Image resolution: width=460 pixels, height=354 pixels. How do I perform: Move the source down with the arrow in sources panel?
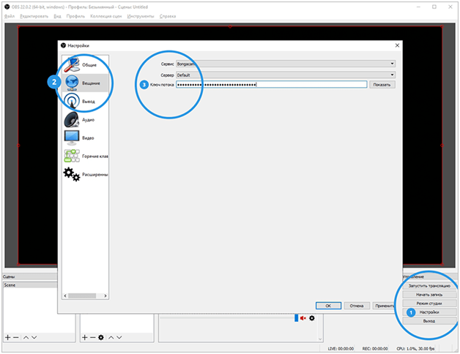coord(119,337)
